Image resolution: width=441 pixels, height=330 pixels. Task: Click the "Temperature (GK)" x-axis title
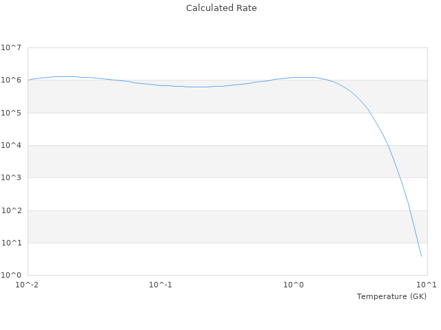(391, 296)
